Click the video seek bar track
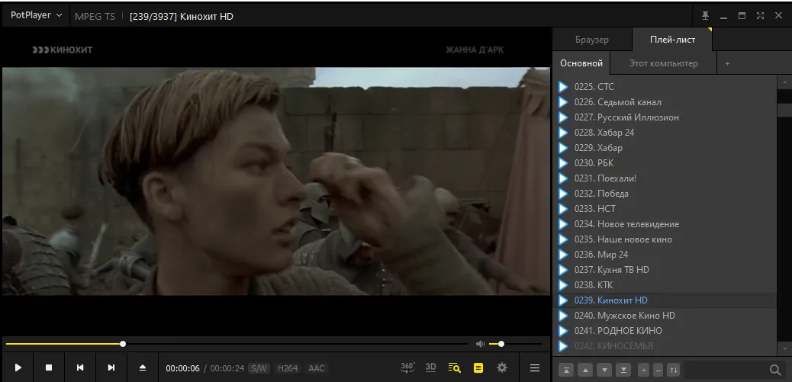 237,344
